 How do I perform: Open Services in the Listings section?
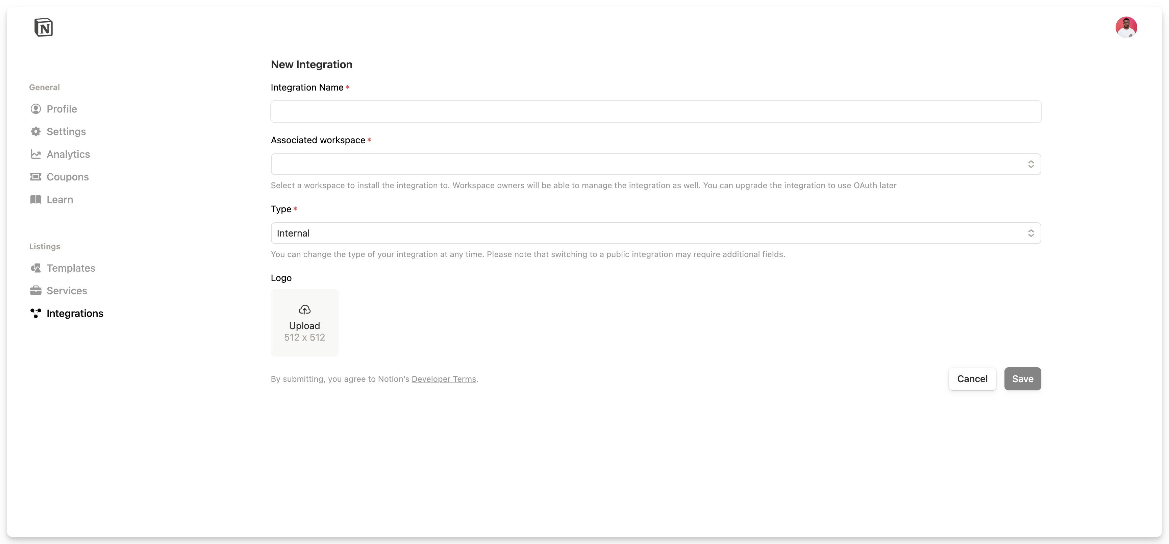coord(67,291)
